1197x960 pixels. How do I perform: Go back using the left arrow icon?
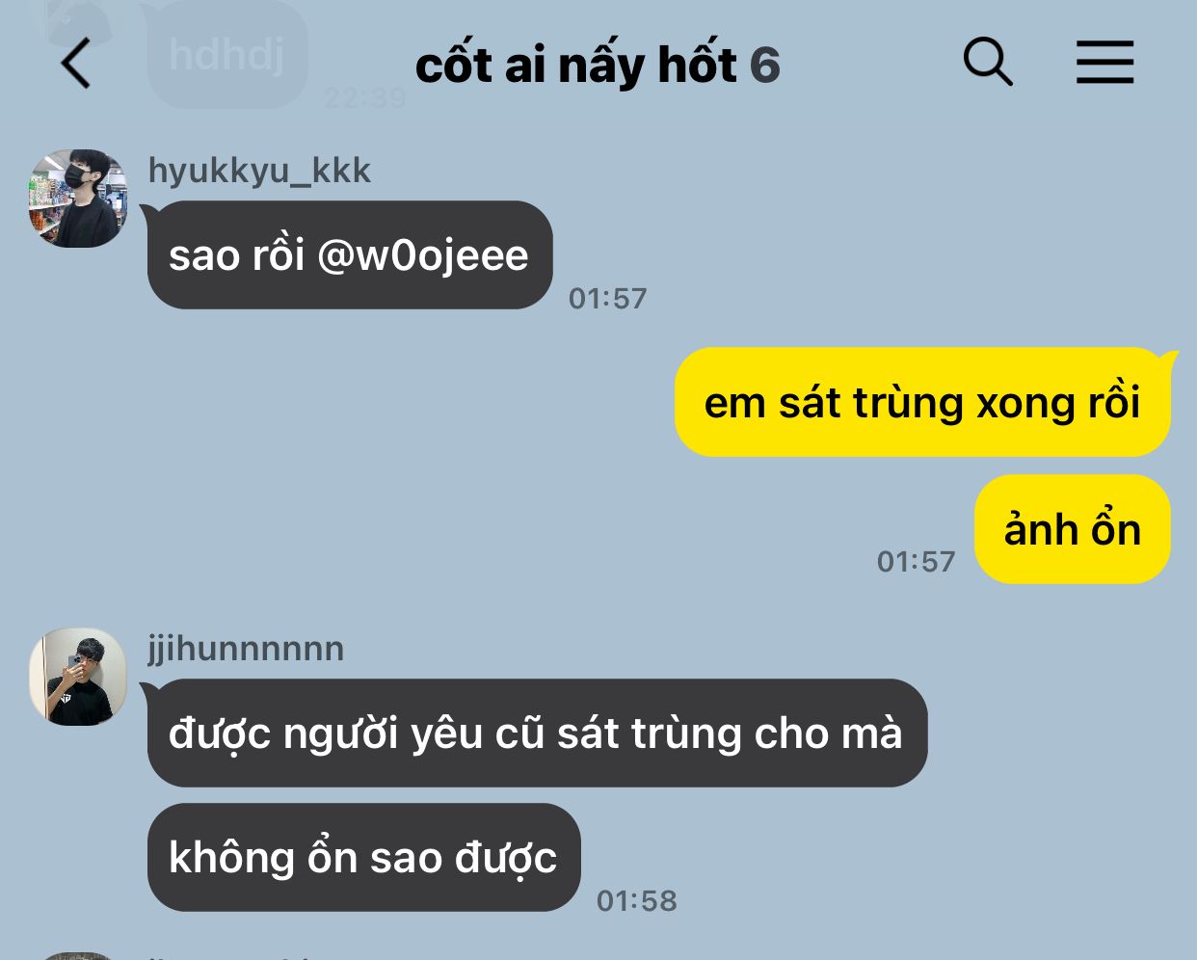75,64
